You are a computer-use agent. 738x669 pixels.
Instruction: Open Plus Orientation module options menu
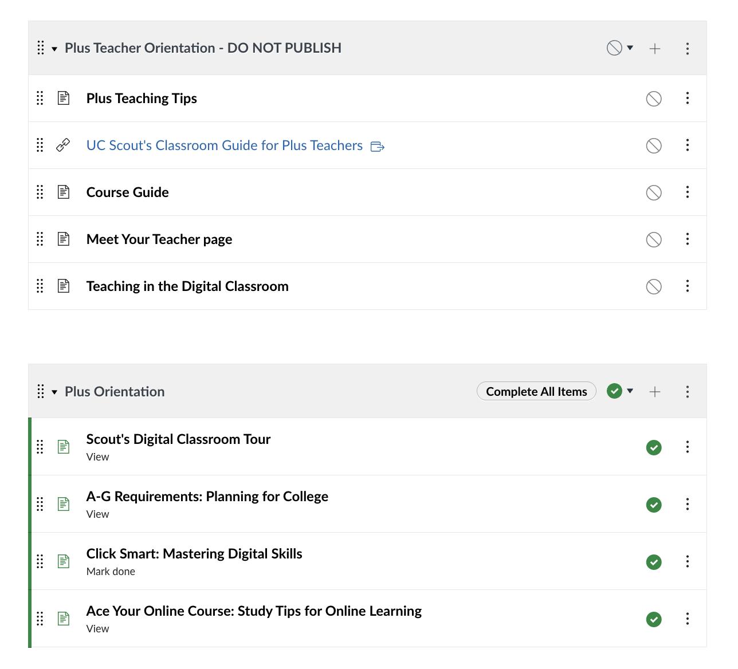coord(687,392)
